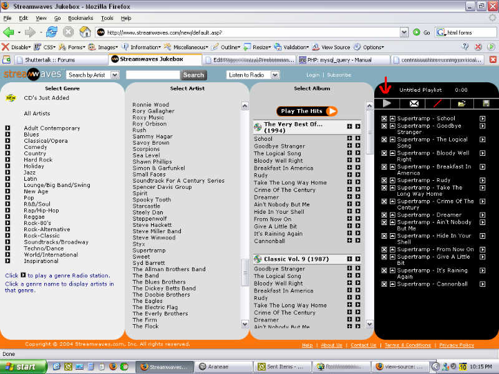Open View Source in web developer toolbar
The image size is (499, 374).
(x=331, y=47)
